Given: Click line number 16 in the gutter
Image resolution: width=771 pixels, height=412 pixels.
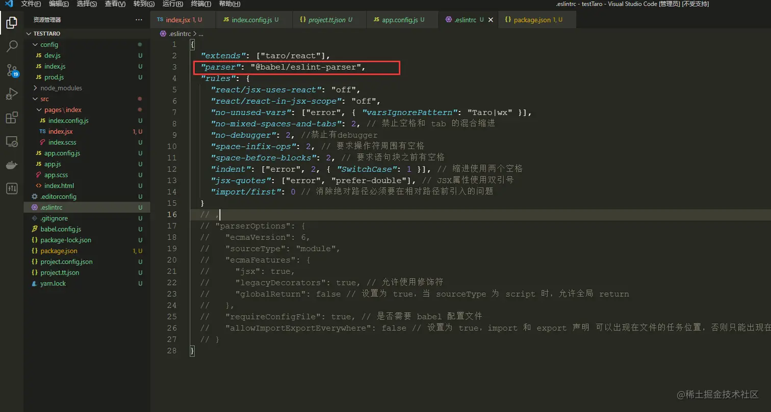Looking at the screenshot, I should (171, 214).
